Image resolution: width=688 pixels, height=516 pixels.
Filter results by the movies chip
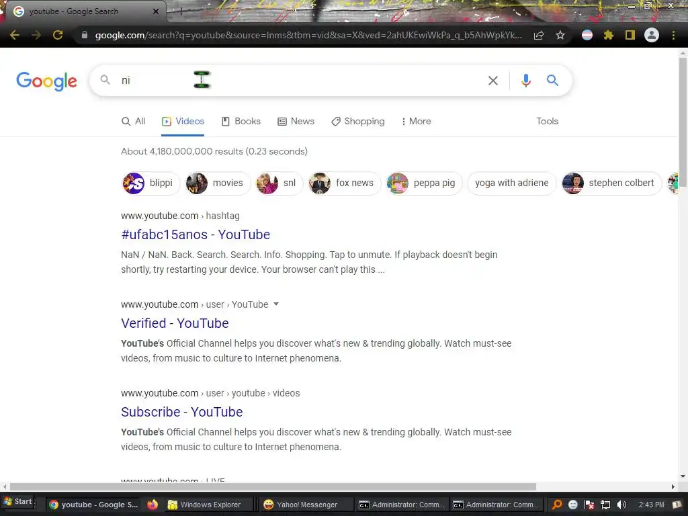(217, 183)
